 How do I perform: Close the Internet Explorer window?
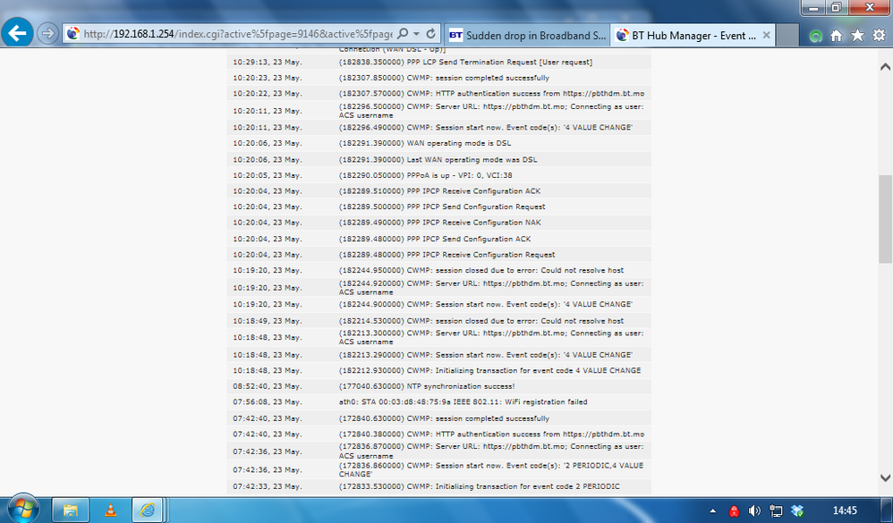pyautogui.click(x=869, y=7)
